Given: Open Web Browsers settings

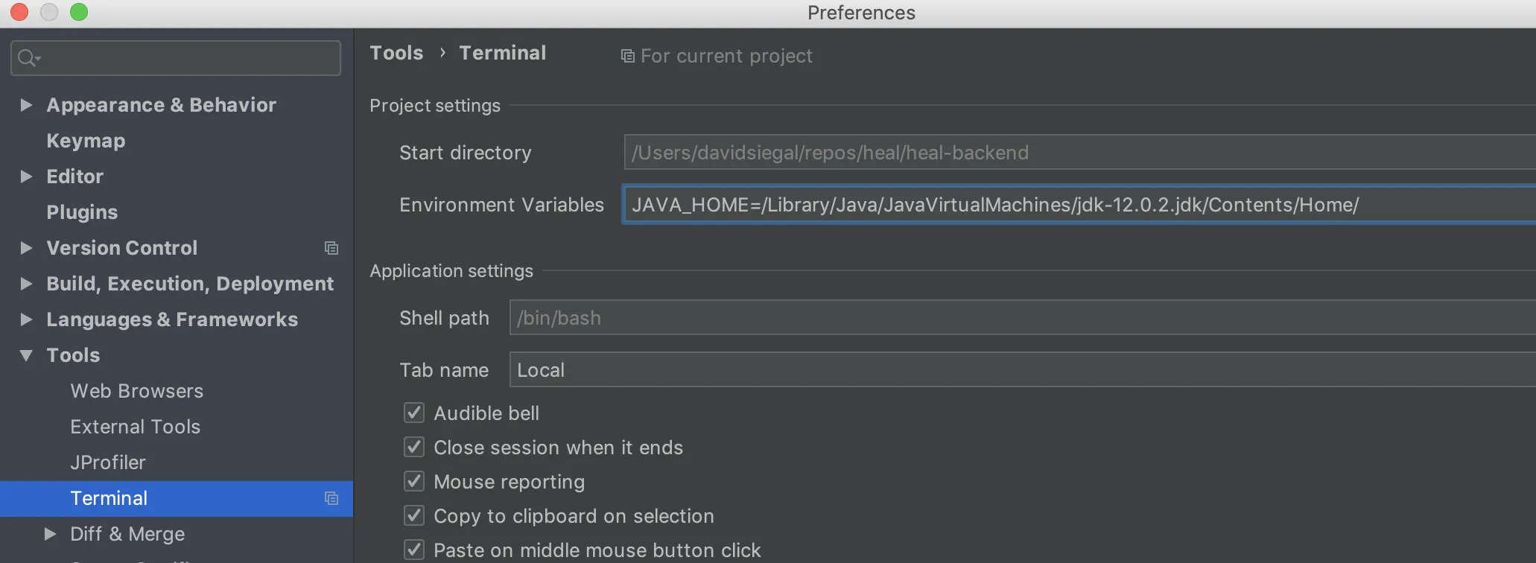Looking at the screenshot, I should pos(137,391).
